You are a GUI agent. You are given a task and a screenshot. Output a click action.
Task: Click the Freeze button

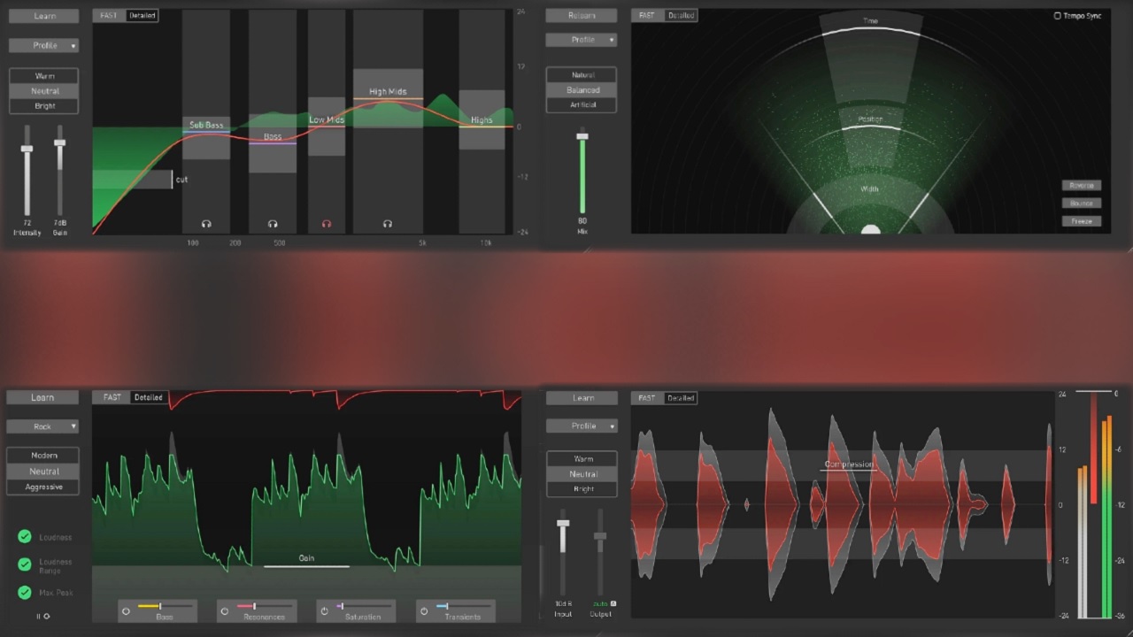tap(1082, 221)
